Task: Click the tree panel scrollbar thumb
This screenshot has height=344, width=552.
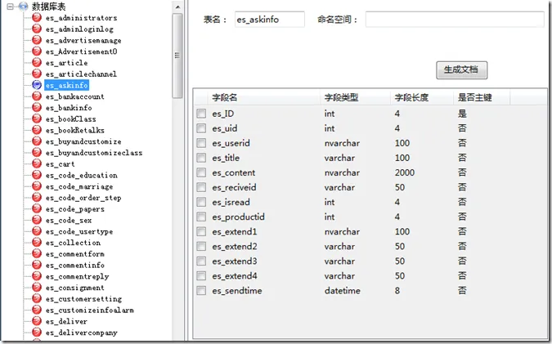Action: coord(177,56)
